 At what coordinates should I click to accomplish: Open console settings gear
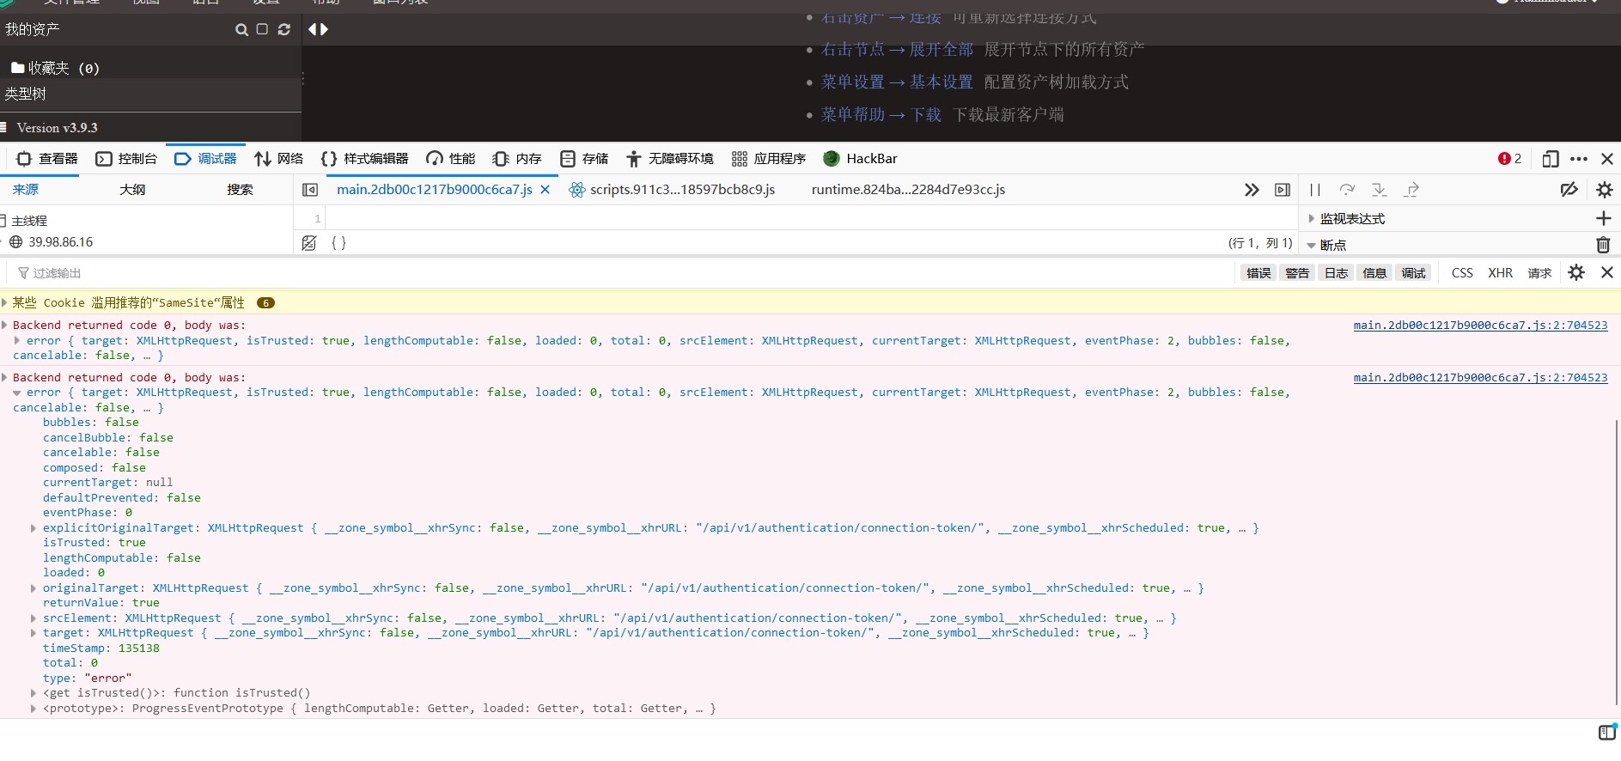click(x=1575, y=272)
